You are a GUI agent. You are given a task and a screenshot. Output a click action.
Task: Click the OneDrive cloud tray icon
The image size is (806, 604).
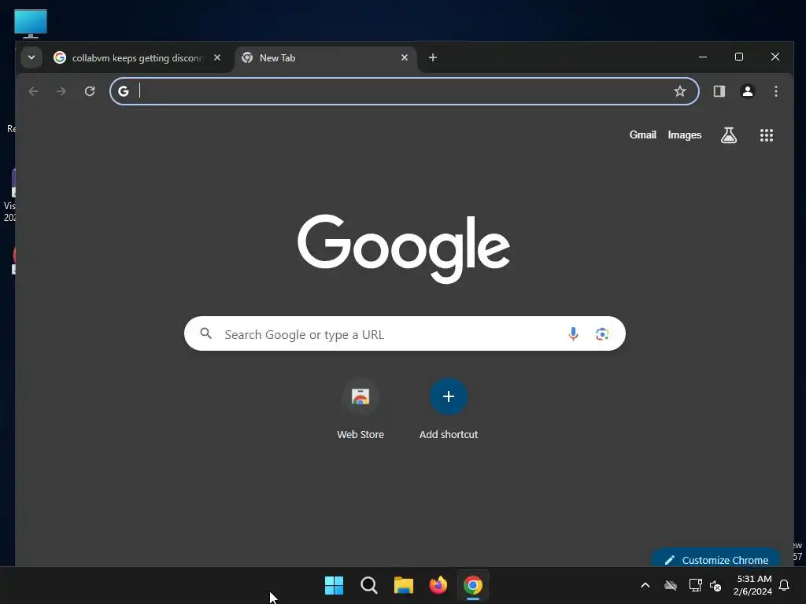tap(671, 585)
